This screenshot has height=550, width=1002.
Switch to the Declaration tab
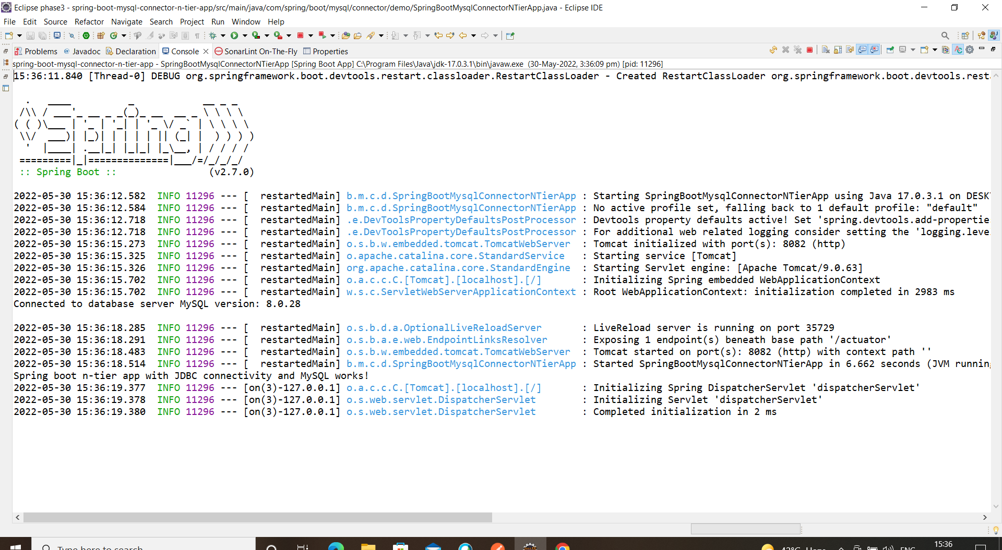pos(131,51)
